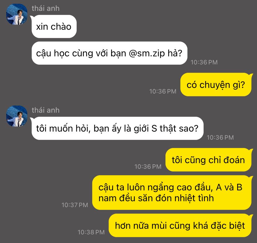
Task: Tap the letter 'S' in thái anh's question
Action: (x=154, y=128)
